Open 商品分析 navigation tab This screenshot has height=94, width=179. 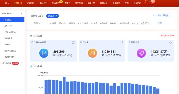tap(43, 3)
